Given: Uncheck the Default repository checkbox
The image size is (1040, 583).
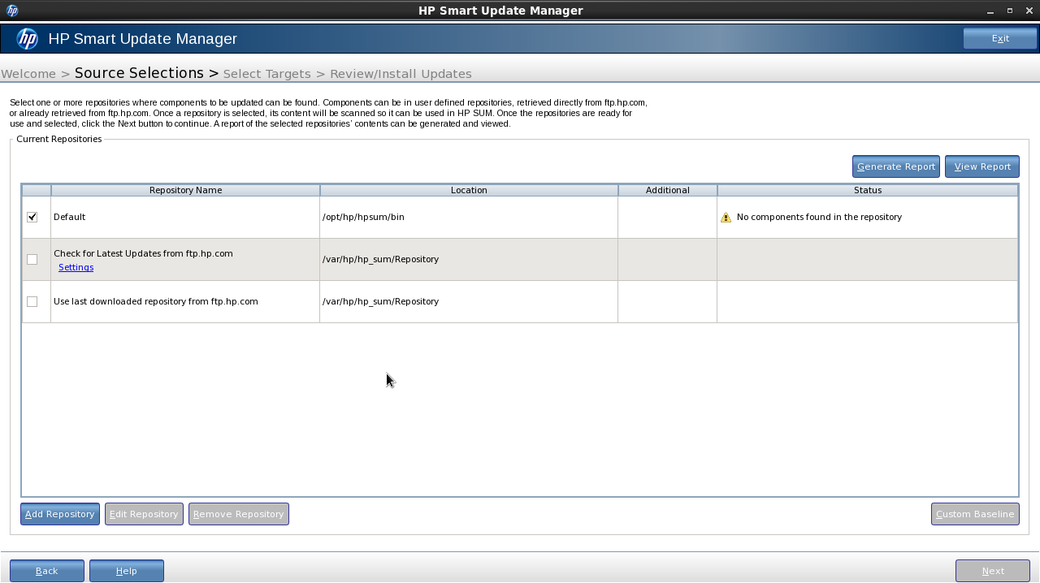Looking at the screenshot, I should click(x=32, y=218).
